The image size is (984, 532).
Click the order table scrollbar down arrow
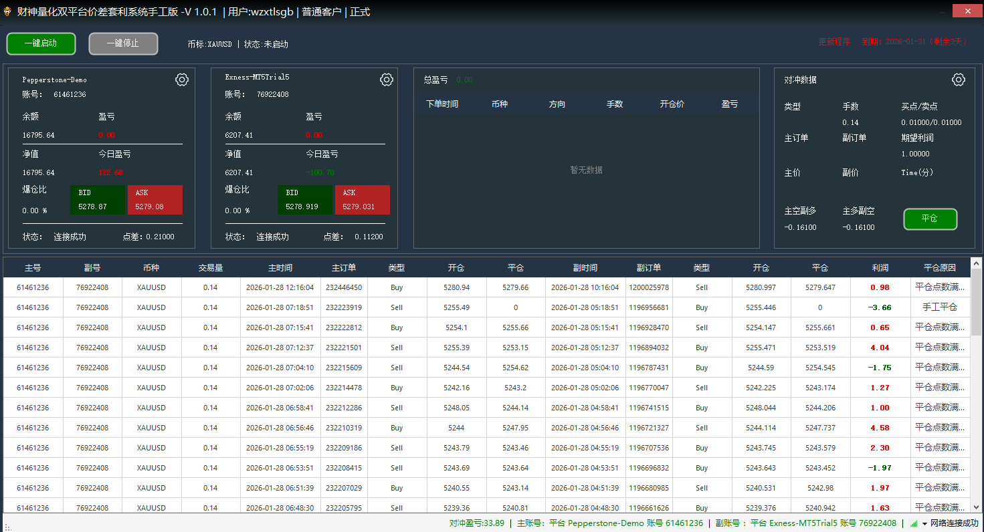pyautogui.click(x=976, y=508)
